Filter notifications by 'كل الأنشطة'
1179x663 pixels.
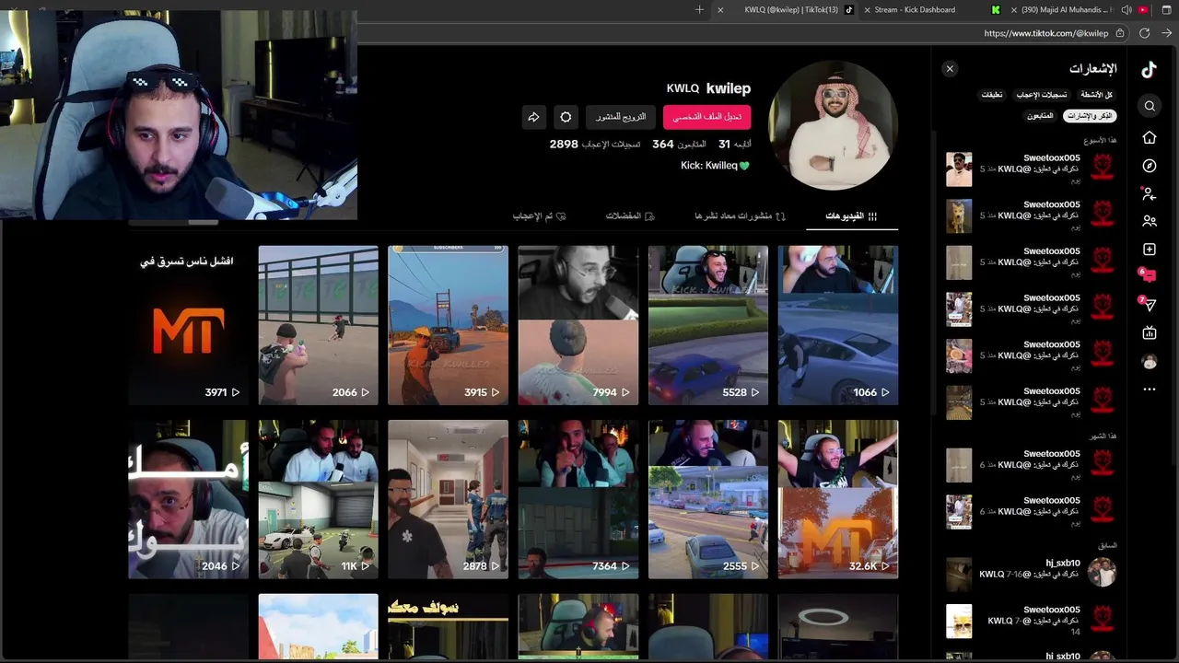1096,95
